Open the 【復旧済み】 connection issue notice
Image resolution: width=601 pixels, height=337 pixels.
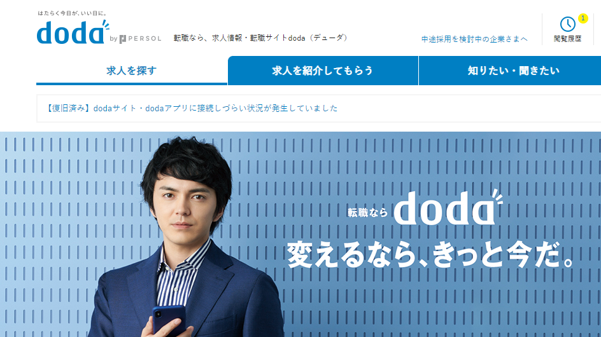tap(192, 108)
